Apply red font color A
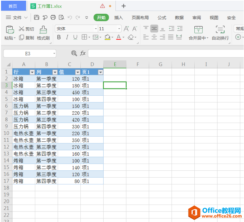The image size is (244, 222). click(x=118, y=37)
